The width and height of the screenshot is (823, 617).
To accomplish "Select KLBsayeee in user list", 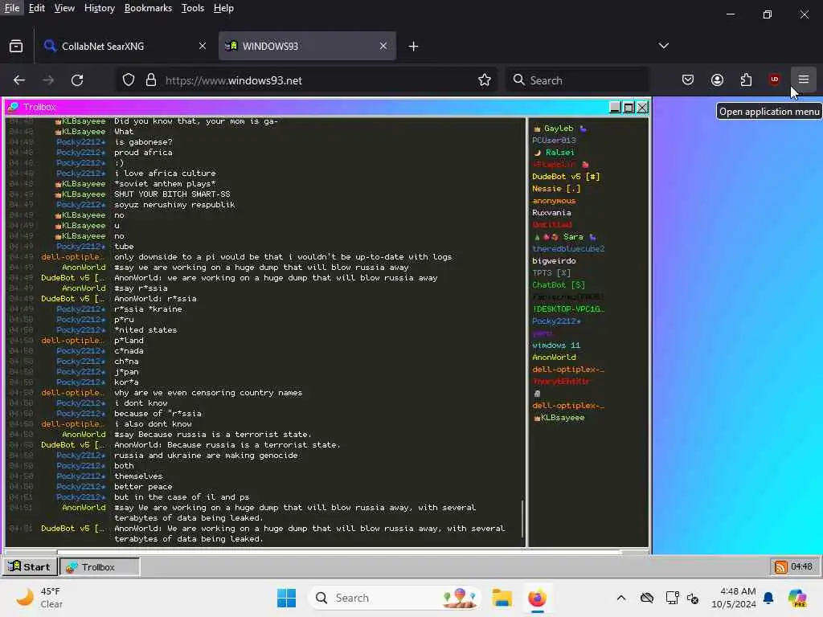I will tap(559, 418).
